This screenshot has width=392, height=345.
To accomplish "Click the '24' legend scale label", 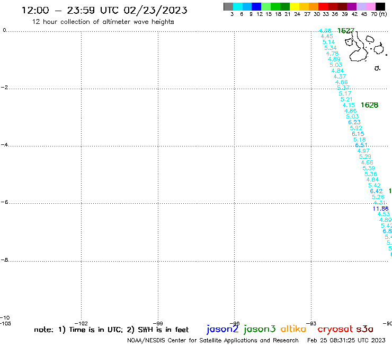I will point(297,14).
